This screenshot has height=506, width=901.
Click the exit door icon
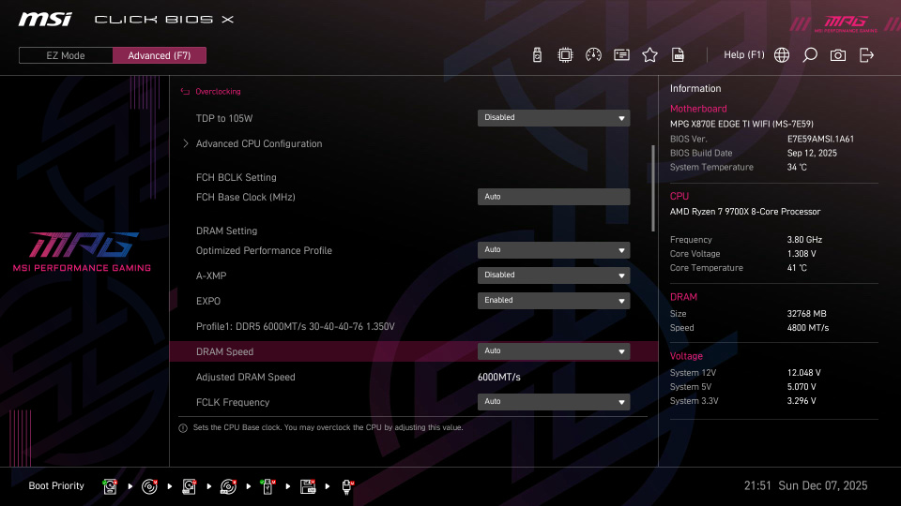(866, 55)
